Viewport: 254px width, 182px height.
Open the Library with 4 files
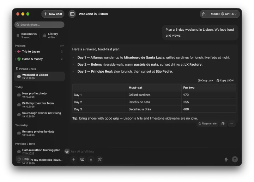(51, 35)
